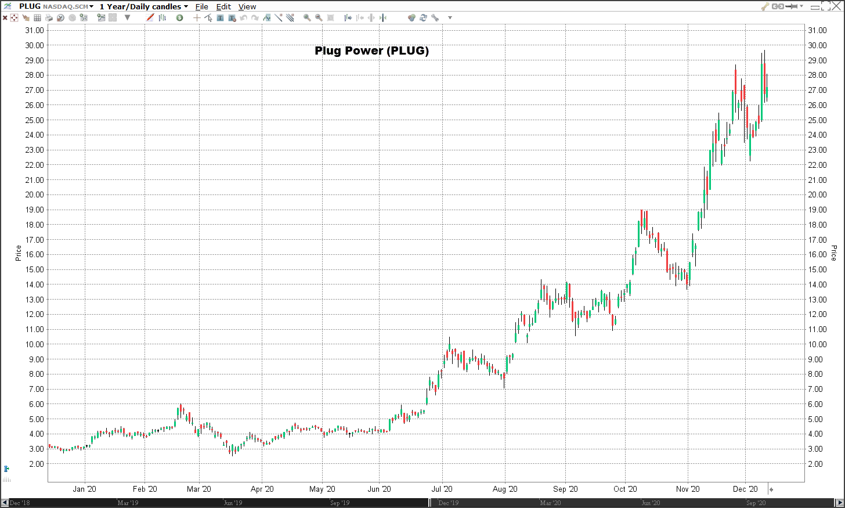The image size is (845, 508).
Task: Click the vertical Price label on right axis
Action: coord(833,253)
